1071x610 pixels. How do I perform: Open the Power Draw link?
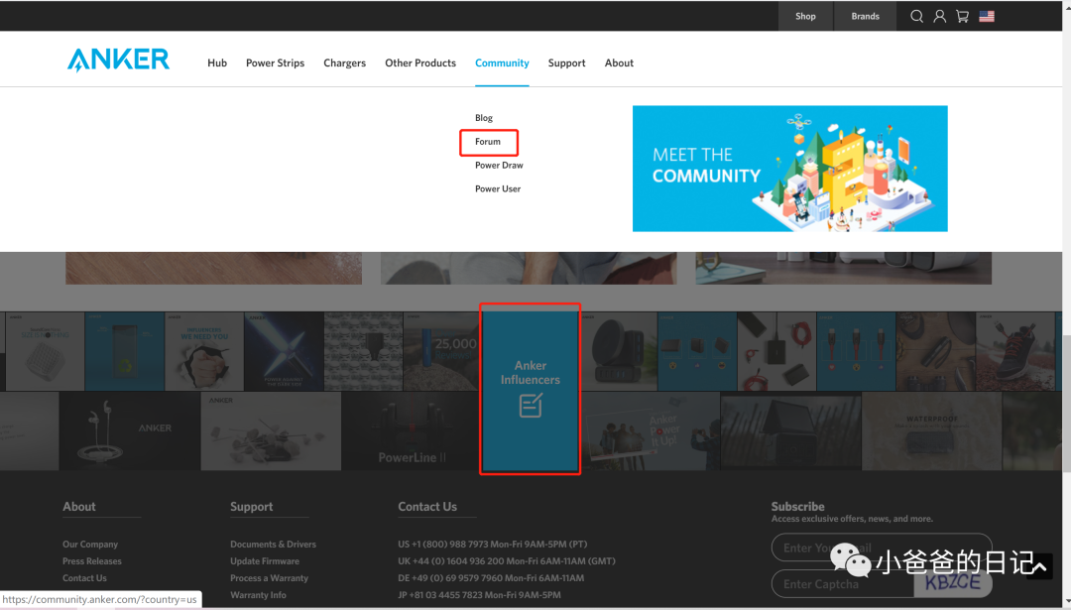click(499, 166)
